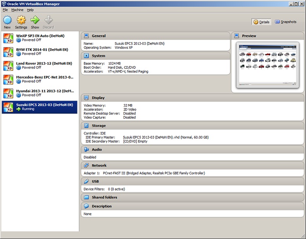Image resolution: width=306 pixels, height=239 pixels.
Task: Click the Hyundai 2013-11 XP icon
Action: 8,93
